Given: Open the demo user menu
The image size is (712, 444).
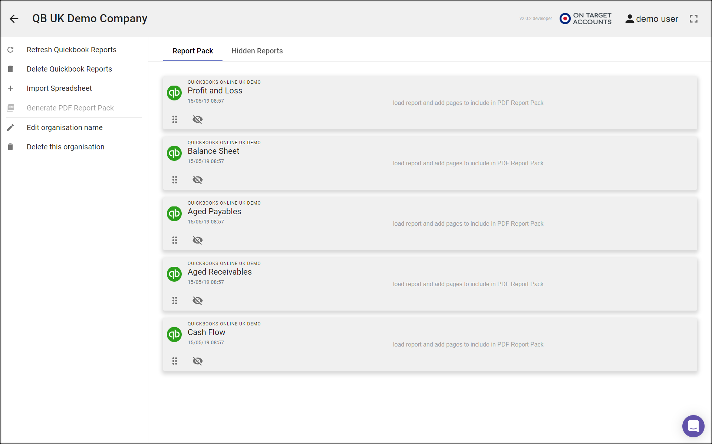Looking at the screenshot, I should 652,19.
